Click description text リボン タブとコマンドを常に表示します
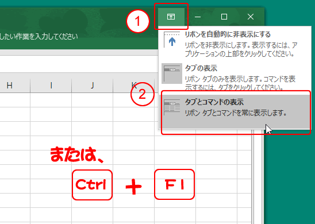The image size is (315, 224). coord(236,113)
